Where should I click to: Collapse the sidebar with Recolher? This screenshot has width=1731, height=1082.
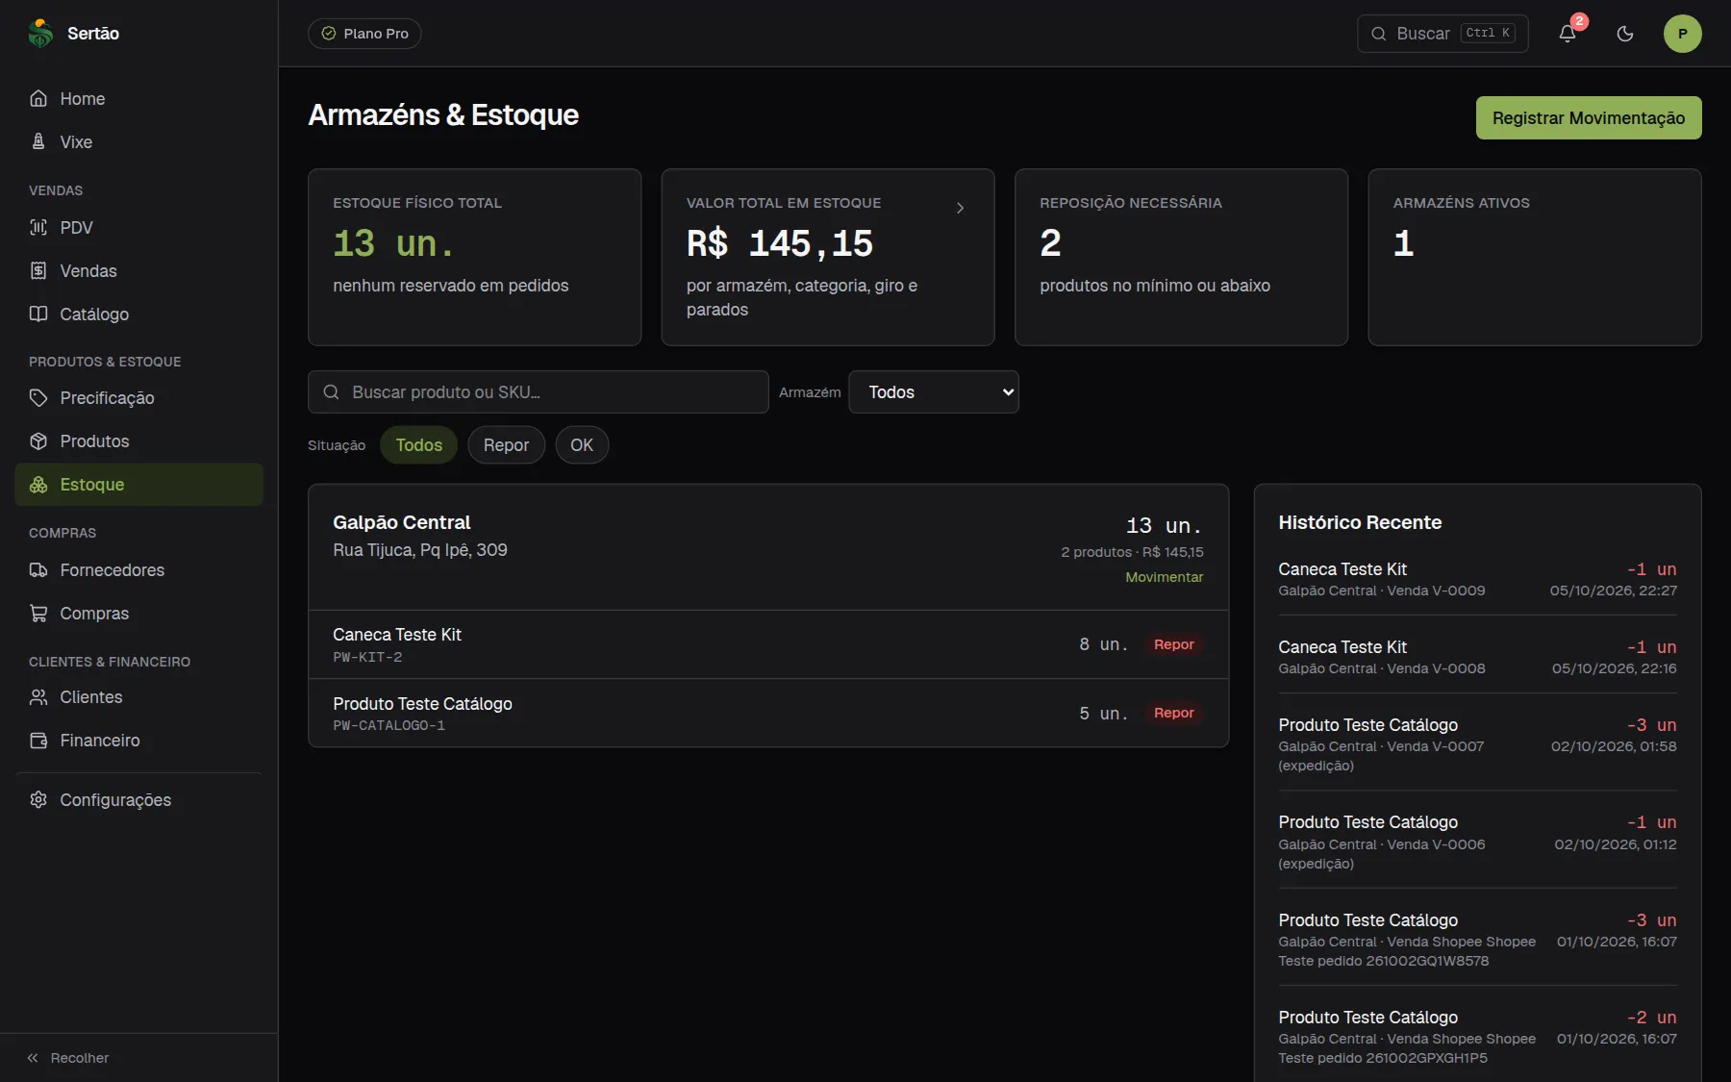(67, 1058)
